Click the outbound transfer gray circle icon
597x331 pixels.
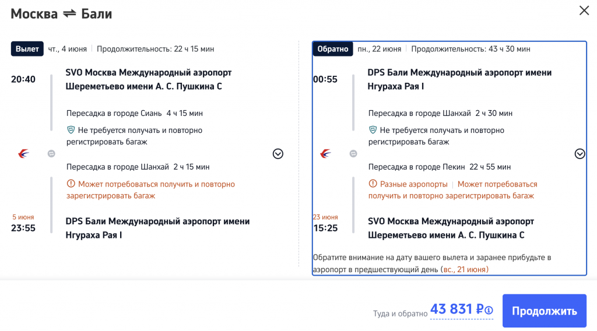51,154
